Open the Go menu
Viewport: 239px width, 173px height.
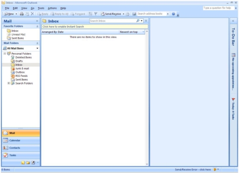pyautogui.click(x=33, y=8)
